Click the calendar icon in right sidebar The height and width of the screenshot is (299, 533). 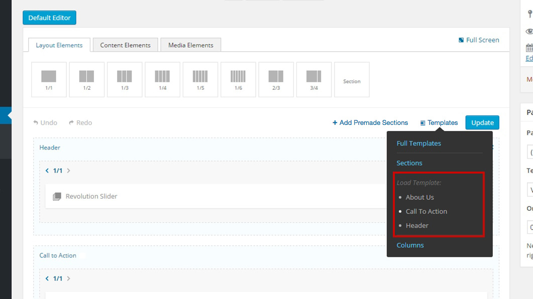[529, 48]
